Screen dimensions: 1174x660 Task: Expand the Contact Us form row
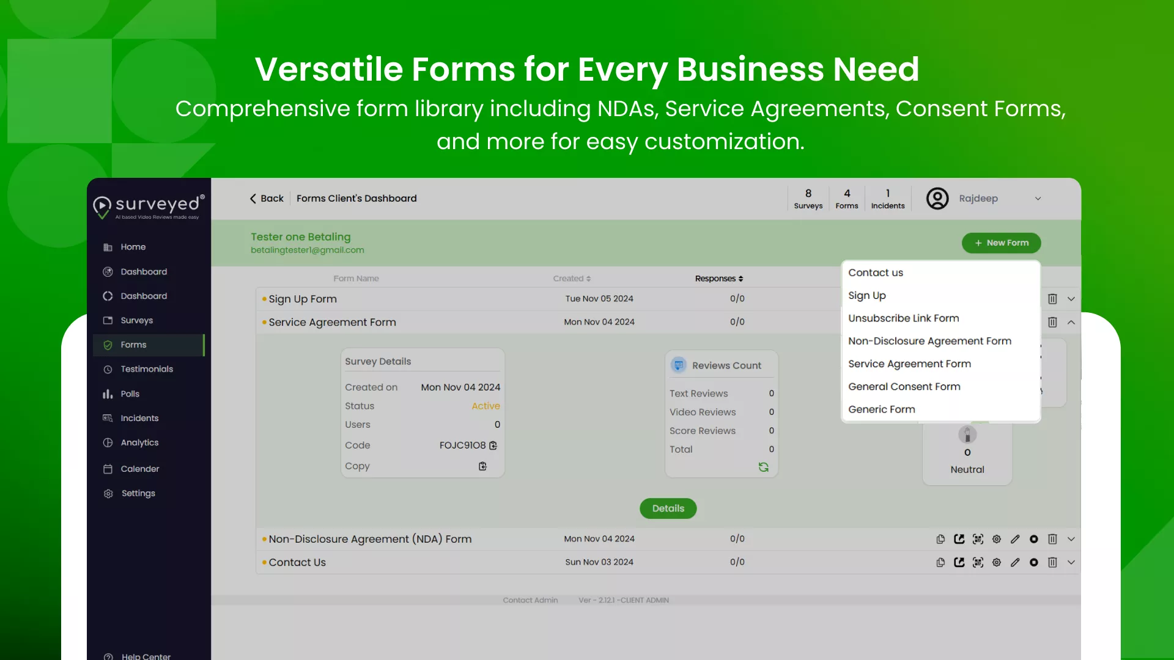point(1071,562)
